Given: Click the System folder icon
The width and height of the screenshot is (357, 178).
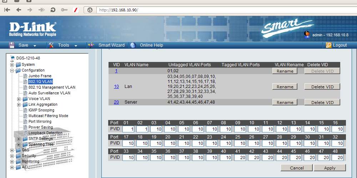Looking at the screenshot, I should pos(18,64).
